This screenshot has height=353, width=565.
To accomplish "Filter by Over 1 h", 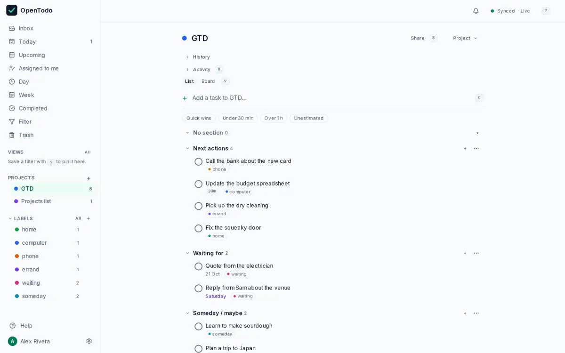I will 274,118.
